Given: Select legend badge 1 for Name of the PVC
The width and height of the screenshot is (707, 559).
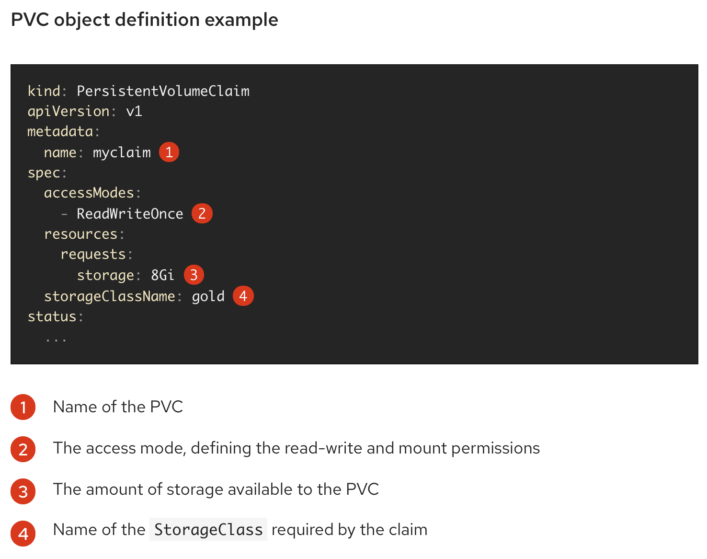Looking at the screenshot, I should click(23, 407).
